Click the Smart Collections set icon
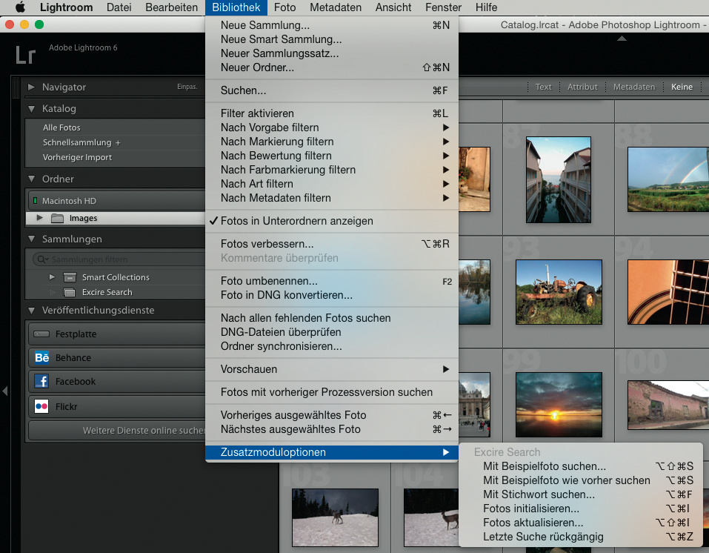Image resolution: width=709 pixels, height=553 pixels. (x=70, y=277)
